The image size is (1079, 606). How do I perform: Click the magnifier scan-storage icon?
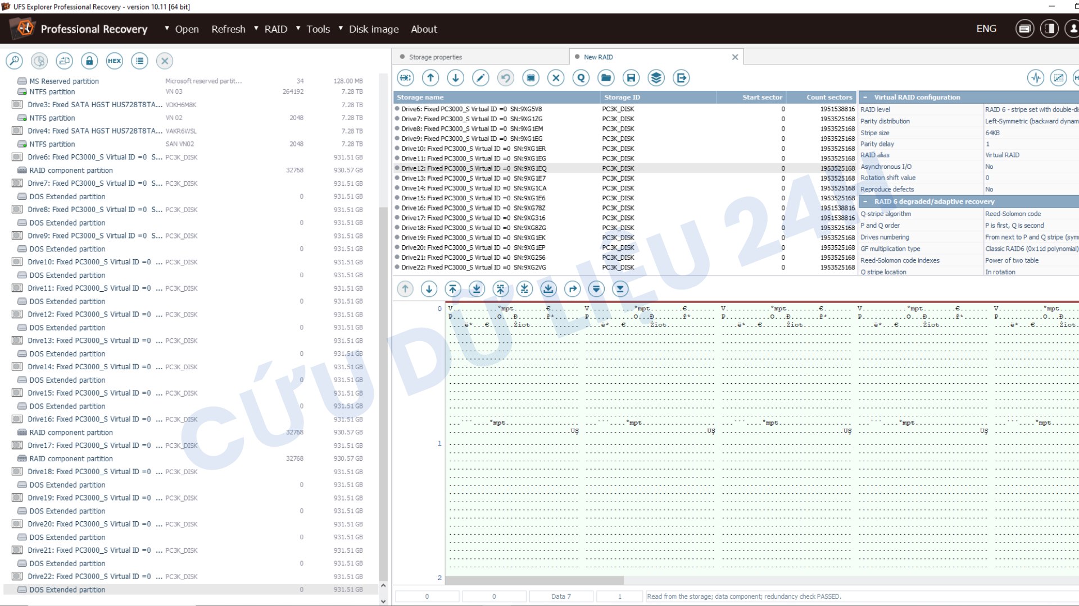pos(14,61)
